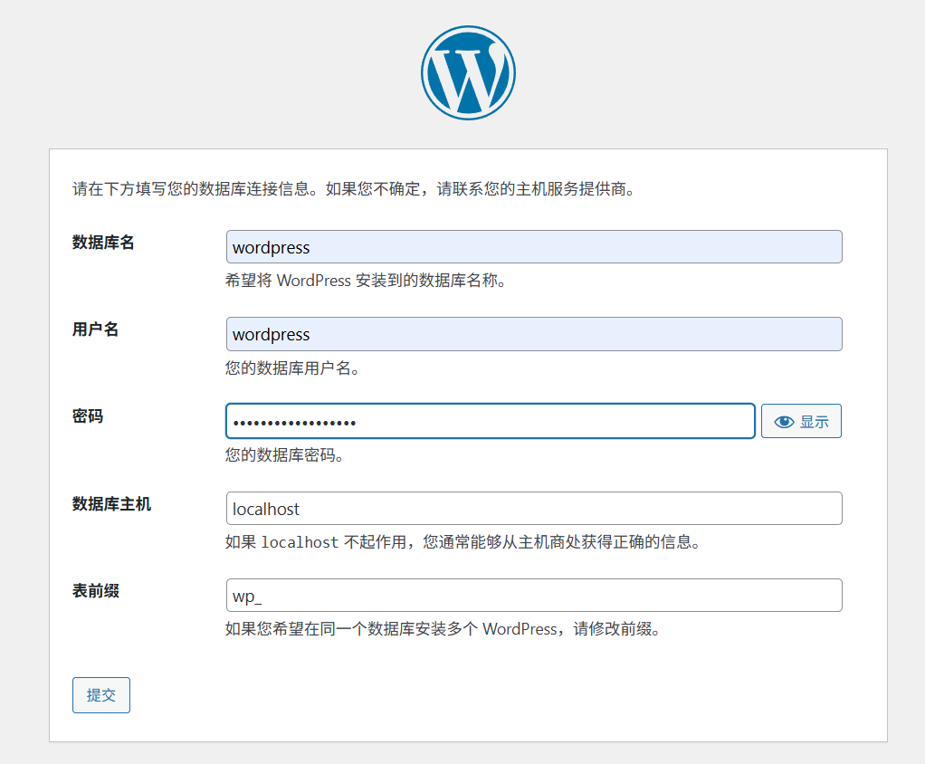Click the hint text 您的数据库密码
The image size is (925, 764).
[x=284, y=455]
